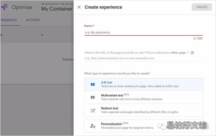Click the 0 / 255 character counter

[x=198, y=38]
